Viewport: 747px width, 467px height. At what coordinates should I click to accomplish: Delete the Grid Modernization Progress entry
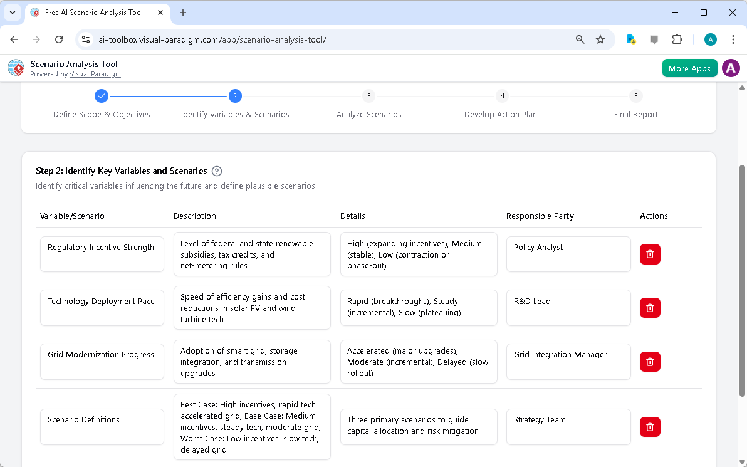[650, 362]
